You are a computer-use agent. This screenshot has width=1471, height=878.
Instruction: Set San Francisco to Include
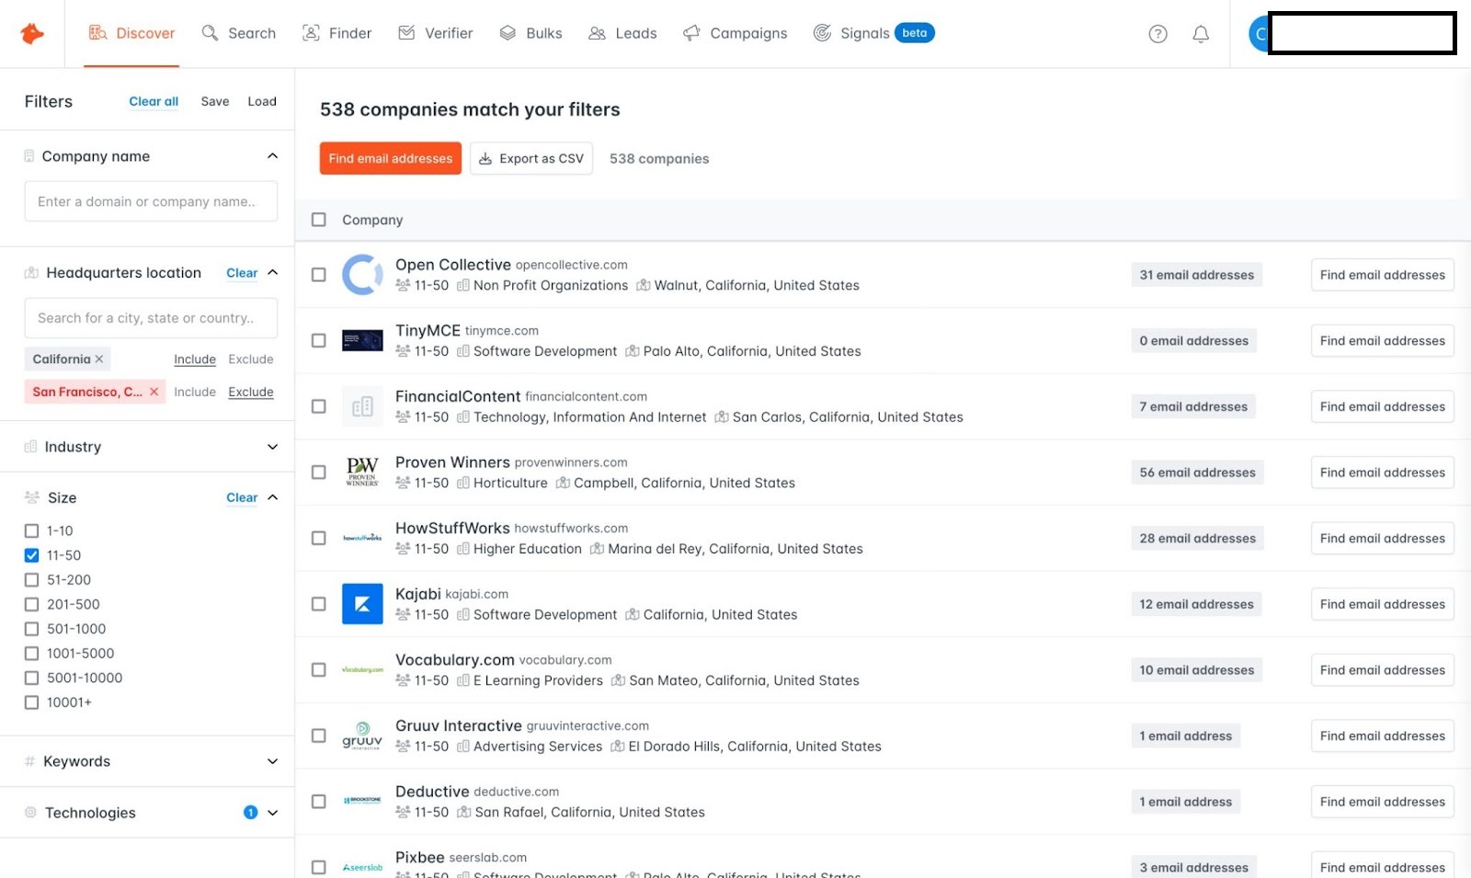(195, 392)
